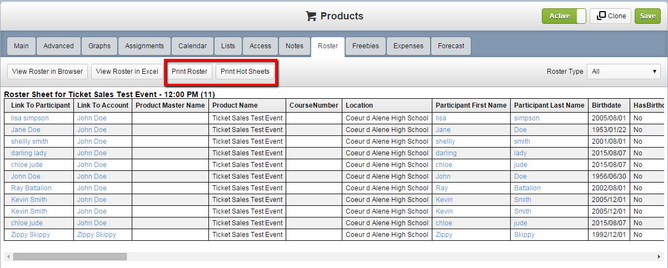Click birthdate cell 1956/06/30

coord(608,176)
